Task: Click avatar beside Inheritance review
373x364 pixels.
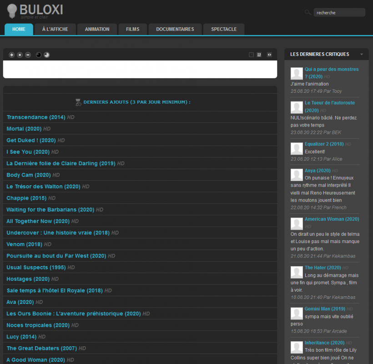Action: coord(297,348)
